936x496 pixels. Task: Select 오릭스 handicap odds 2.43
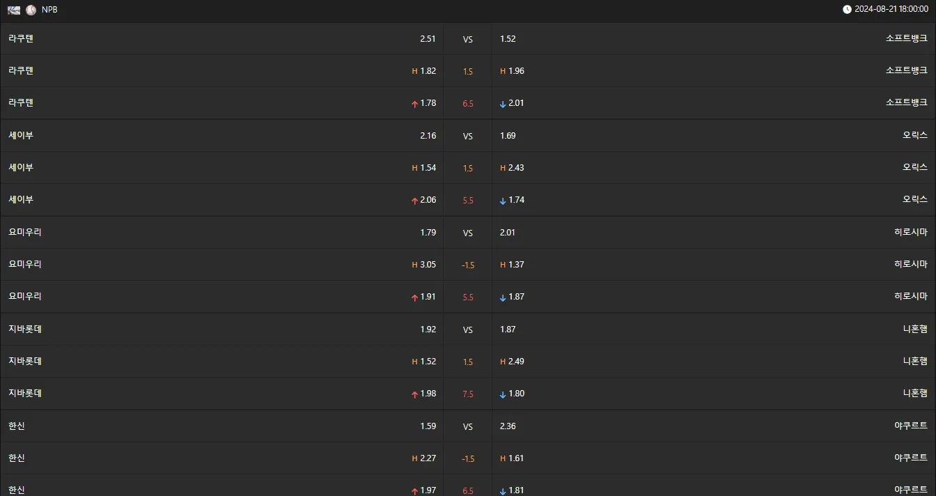coord(516,168)
